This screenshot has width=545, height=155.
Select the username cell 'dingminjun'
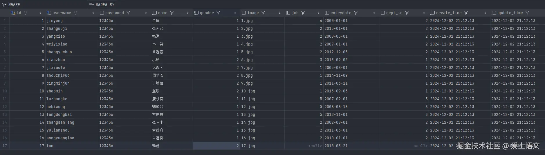(72, 83)
